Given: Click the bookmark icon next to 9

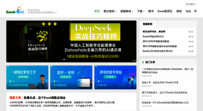Looking at the screenshot, I should (x=98, y=81).
